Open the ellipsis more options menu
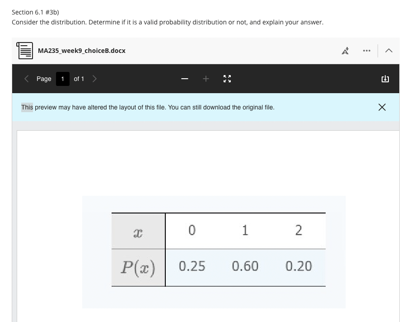This screenshot has height=322, width=411. [366, 51]
